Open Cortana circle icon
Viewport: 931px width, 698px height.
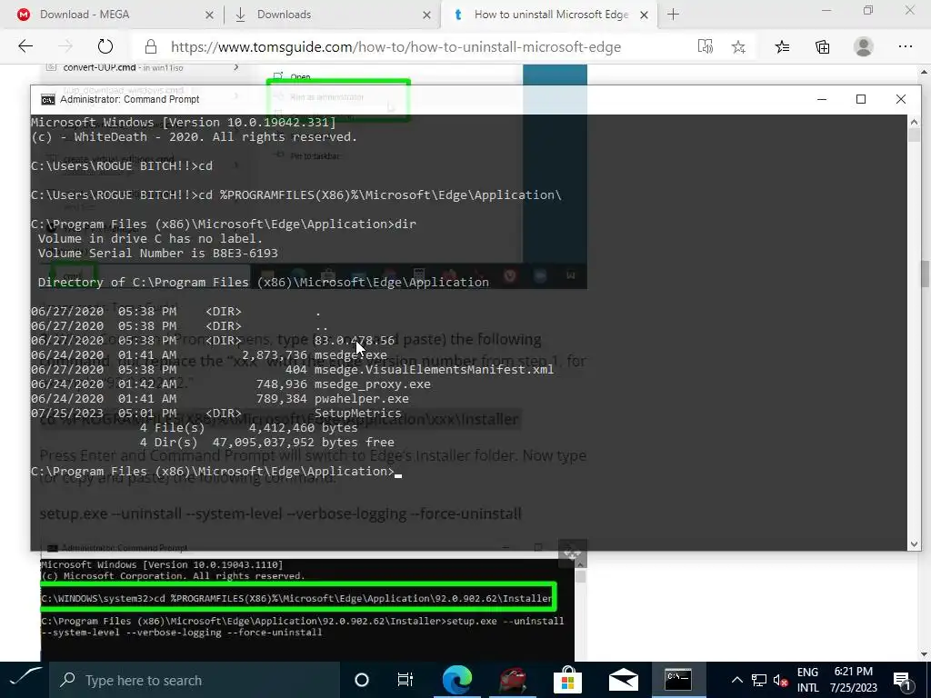(x=361, y=680)
